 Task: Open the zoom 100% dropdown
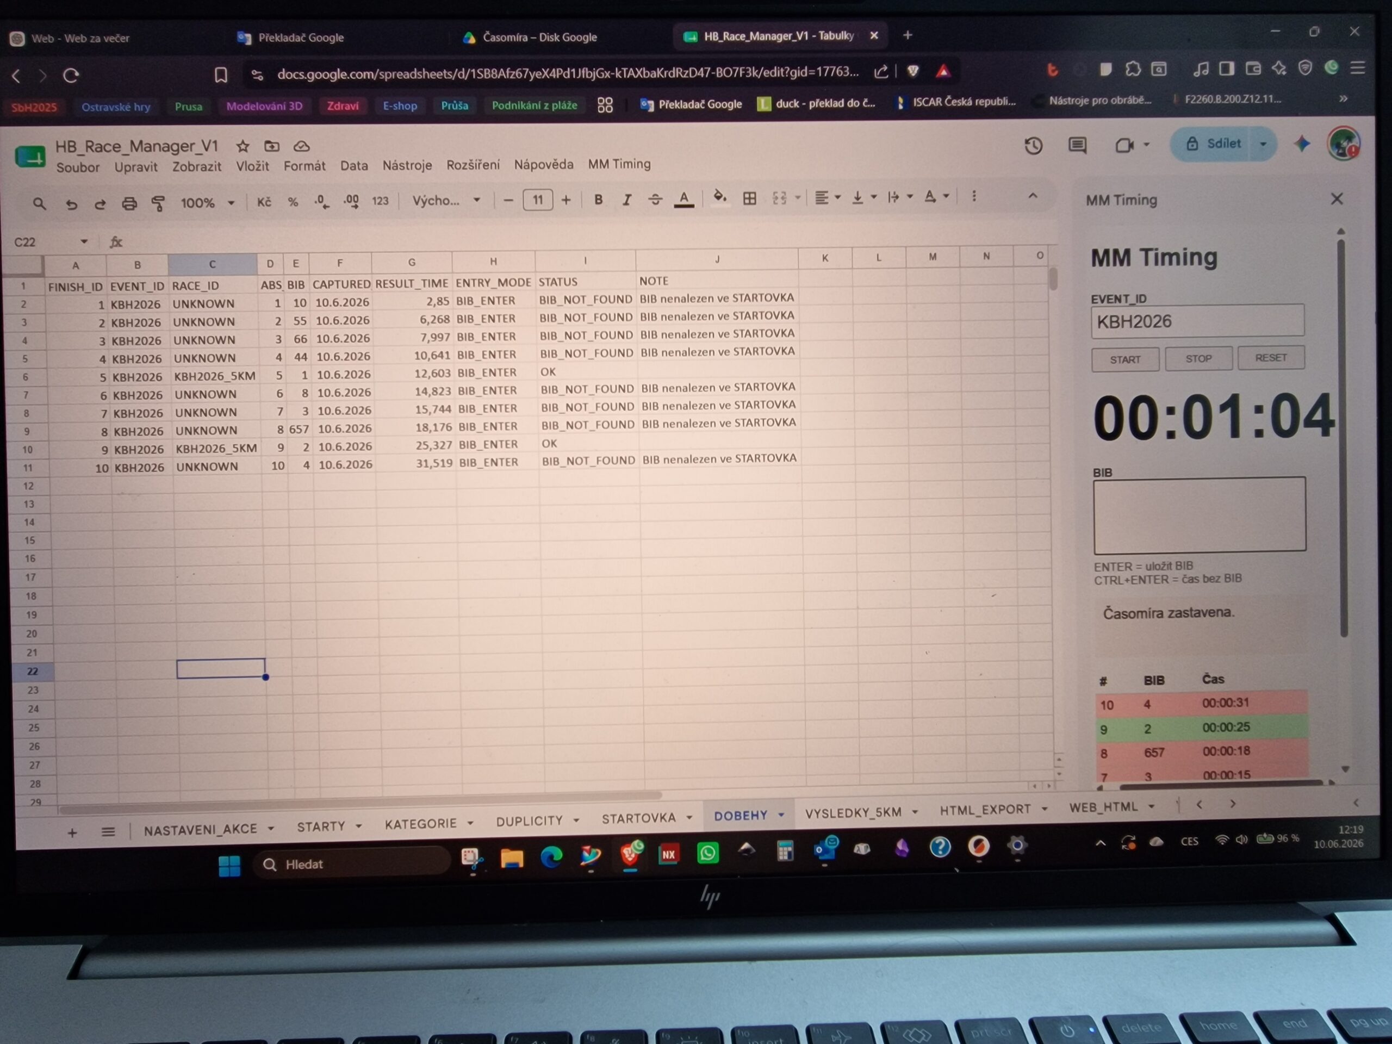pos(207,203)
